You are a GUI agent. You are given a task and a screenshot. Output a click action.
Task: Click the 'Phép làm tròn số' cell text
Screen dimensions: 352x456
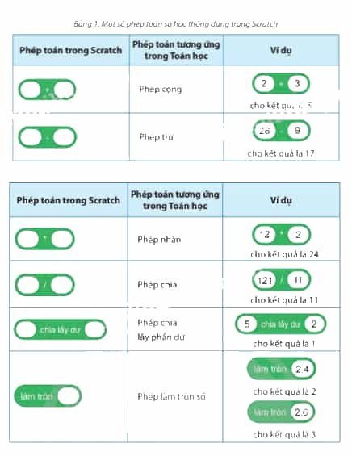click(171, 396)
